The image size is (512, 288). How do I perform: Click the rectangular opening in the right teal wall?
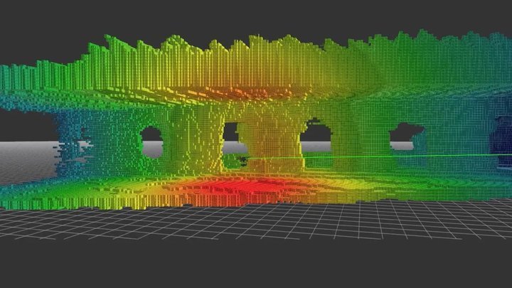pos(406,137)
